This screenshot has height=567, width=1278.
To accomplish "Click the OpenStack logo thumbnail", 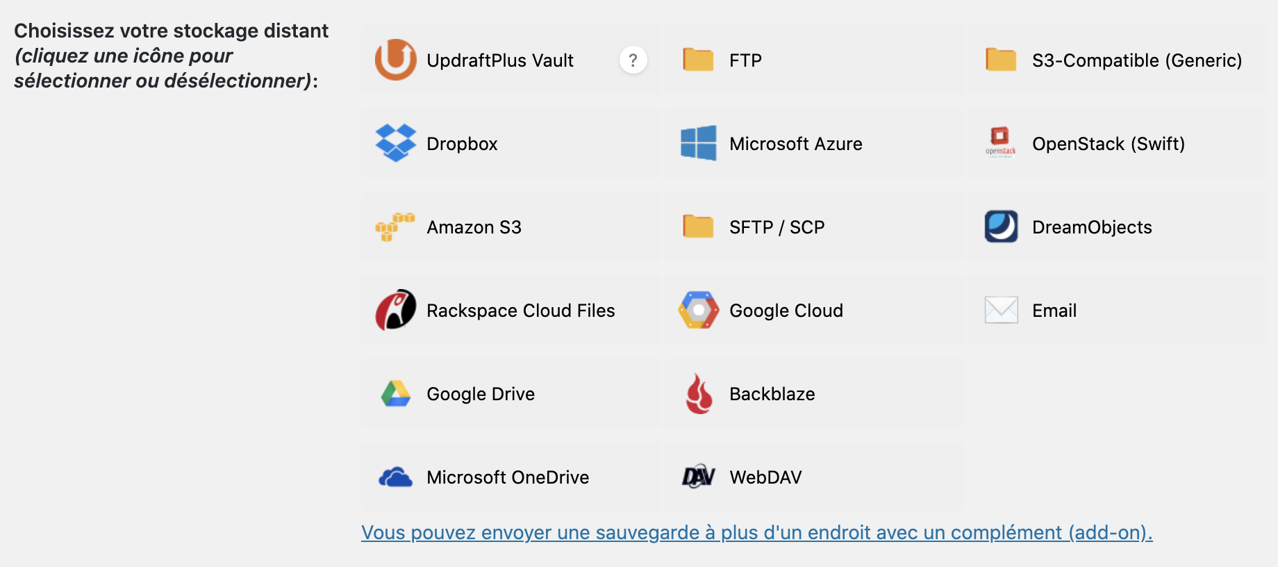I will [x=1000, y=143].
